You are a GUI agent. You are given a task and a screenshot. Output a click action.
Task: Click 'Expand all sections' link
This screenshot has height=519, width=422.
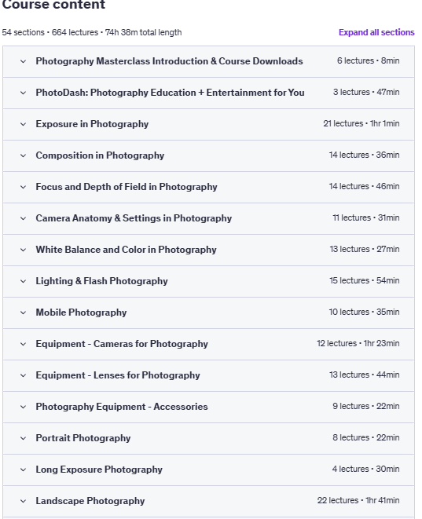(376, 32)
